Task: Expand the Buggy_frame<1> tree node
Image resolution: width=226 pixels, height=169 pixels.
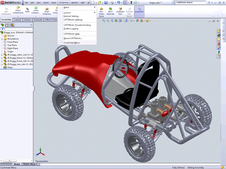Action: (2, 58)
